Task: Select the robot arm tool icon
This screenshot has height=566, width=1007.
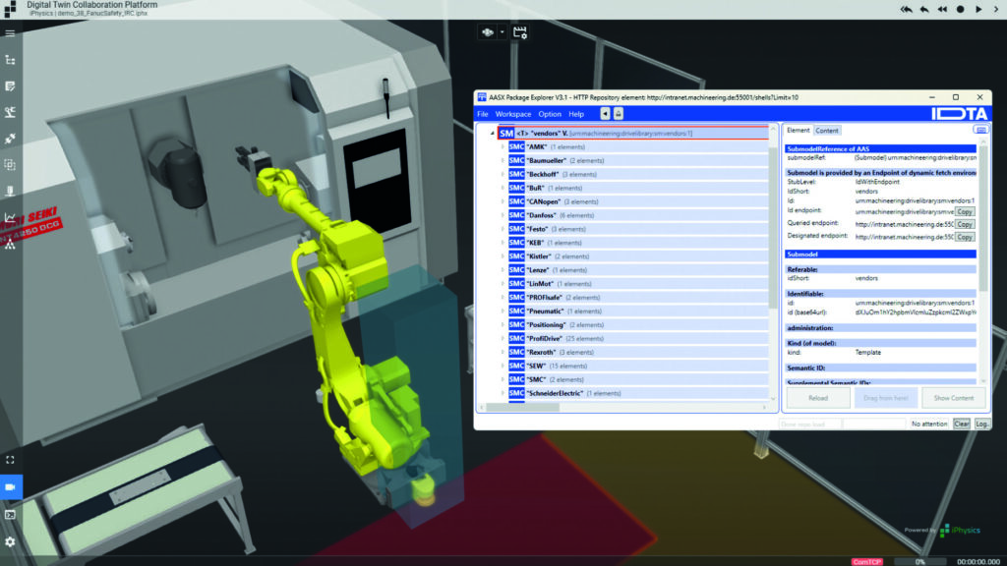Action: tap(10, 112)
